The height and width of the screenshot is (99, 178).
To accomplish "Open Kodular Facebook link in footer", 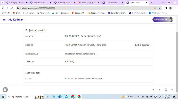I will coord(160,90).
